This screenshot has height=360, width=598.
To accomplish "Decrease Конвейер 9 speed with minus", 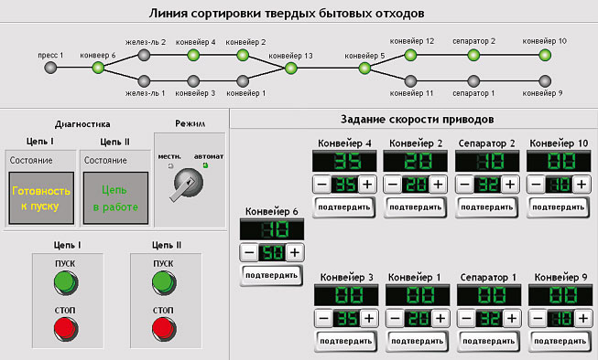I will [x=538, y=318].
